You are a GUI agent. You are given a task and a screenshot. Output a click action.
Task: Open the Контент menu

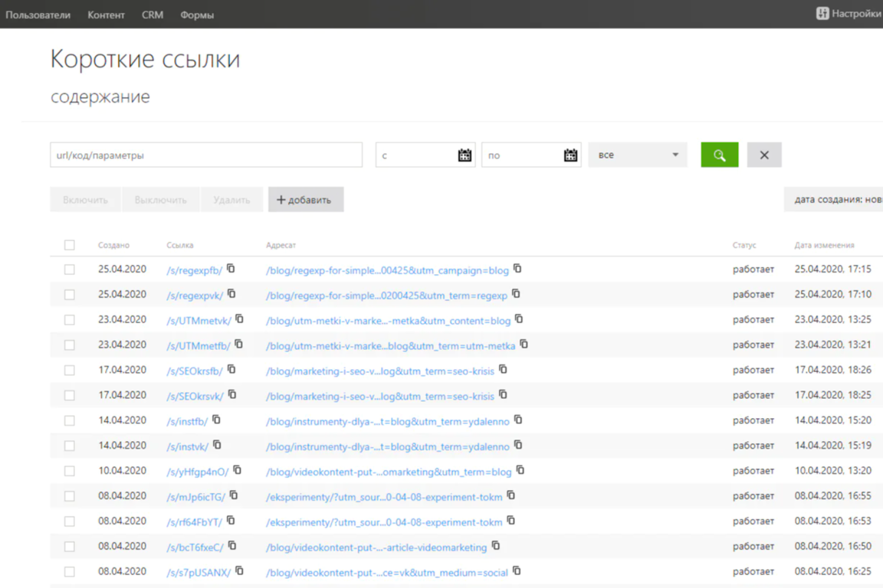pos(106,15)
